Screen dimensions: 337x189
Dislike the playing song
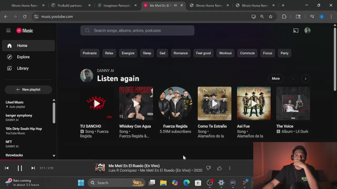(209, 168)
